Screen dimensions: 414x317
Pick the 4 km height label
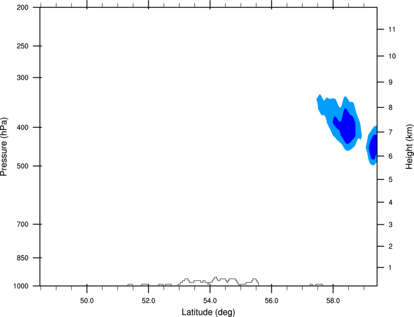pos(391,202)
